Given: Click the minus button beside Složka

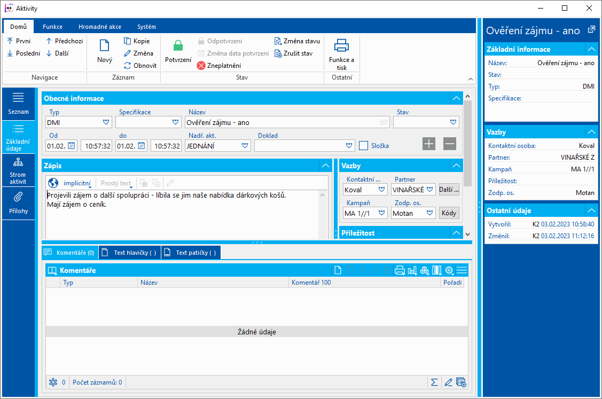Looking at the screenshot, I should 450,144.
